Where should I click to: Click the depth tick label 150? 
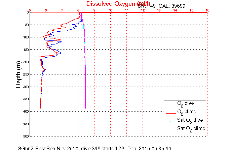coord(26,50)
